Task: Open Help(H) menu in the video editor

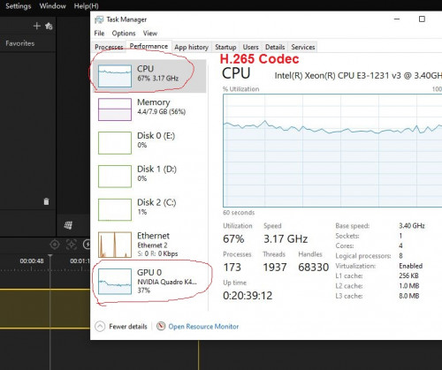Action: (86, 6)
